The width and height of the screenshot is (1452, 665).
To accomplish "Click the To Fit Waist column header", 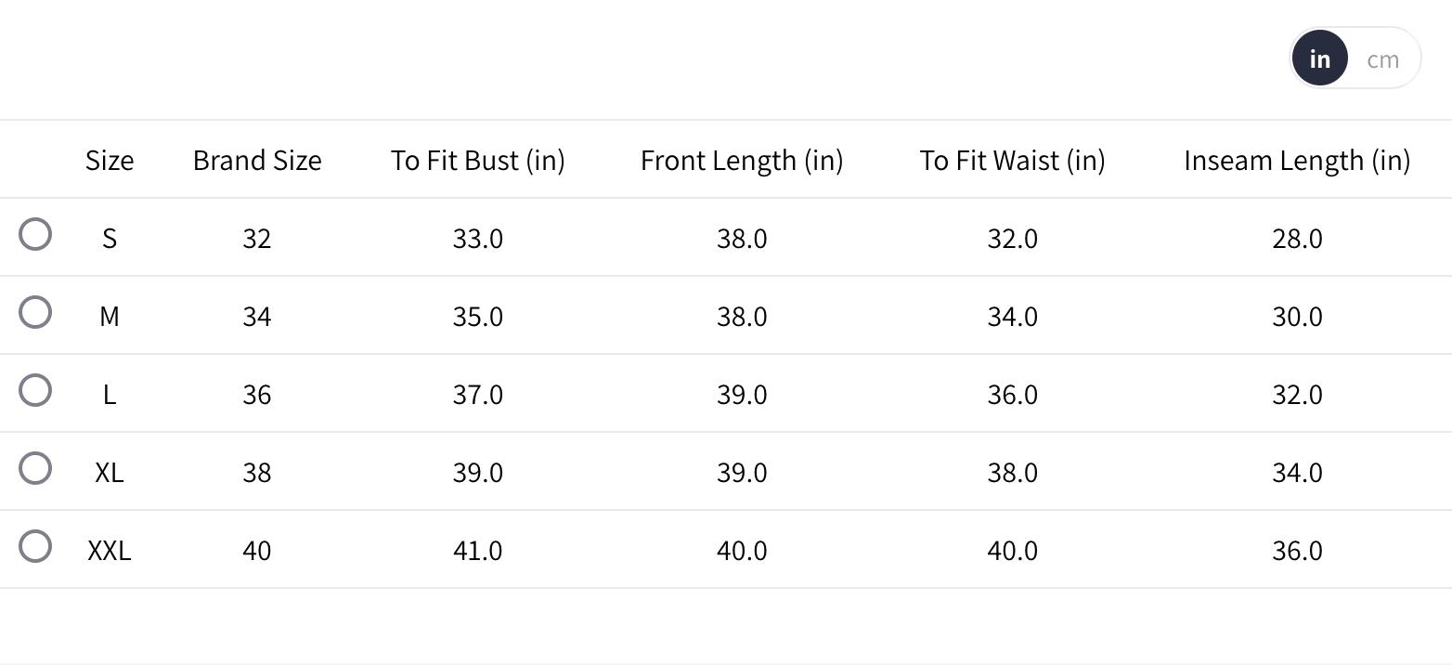I will point(1012,161).
